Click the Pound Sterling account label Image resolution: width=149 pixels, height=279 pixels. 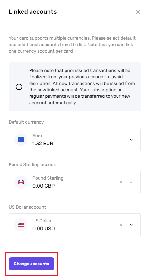[33, 164]
